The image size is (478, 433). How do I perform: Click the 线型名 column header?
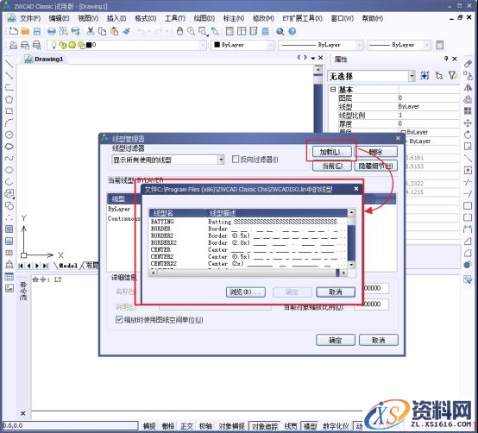[177, 213]
